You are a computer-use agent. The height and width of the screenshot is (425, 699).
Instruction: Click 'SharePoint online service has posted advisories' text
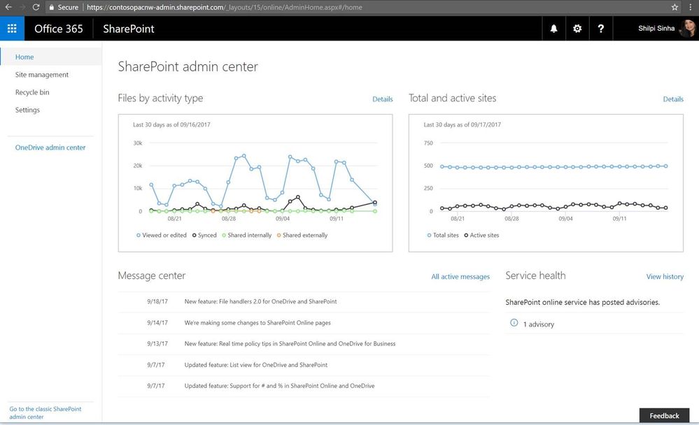click(x=582, y=302)
